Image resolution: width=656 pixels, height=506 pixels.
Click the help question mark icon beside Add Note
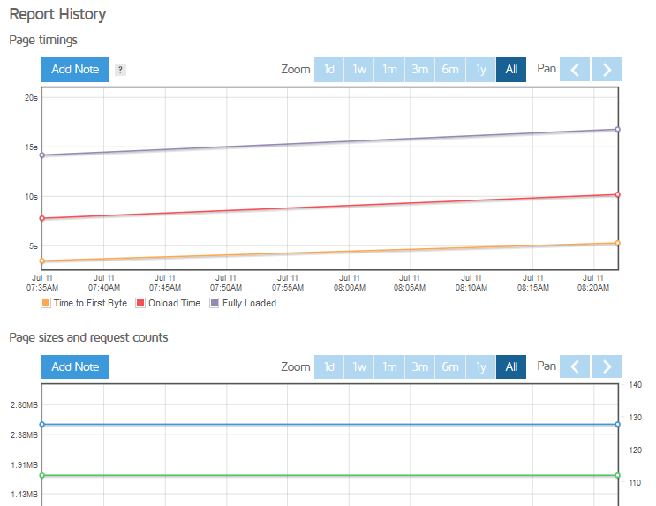[120, 70]
